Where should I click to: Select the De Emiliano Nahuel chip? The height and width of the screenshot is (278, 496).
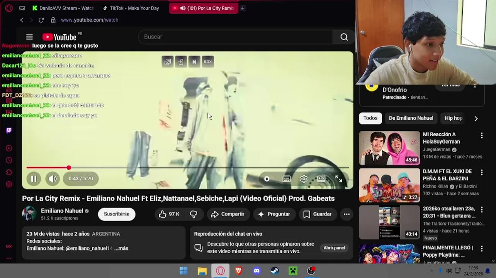tap(411, 118)
